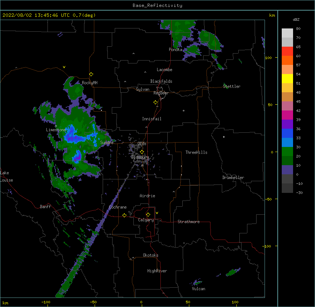The height and width of the screenshot is (307, 315).
Task: Click the Banff label
Action: (x=45, y=207)
